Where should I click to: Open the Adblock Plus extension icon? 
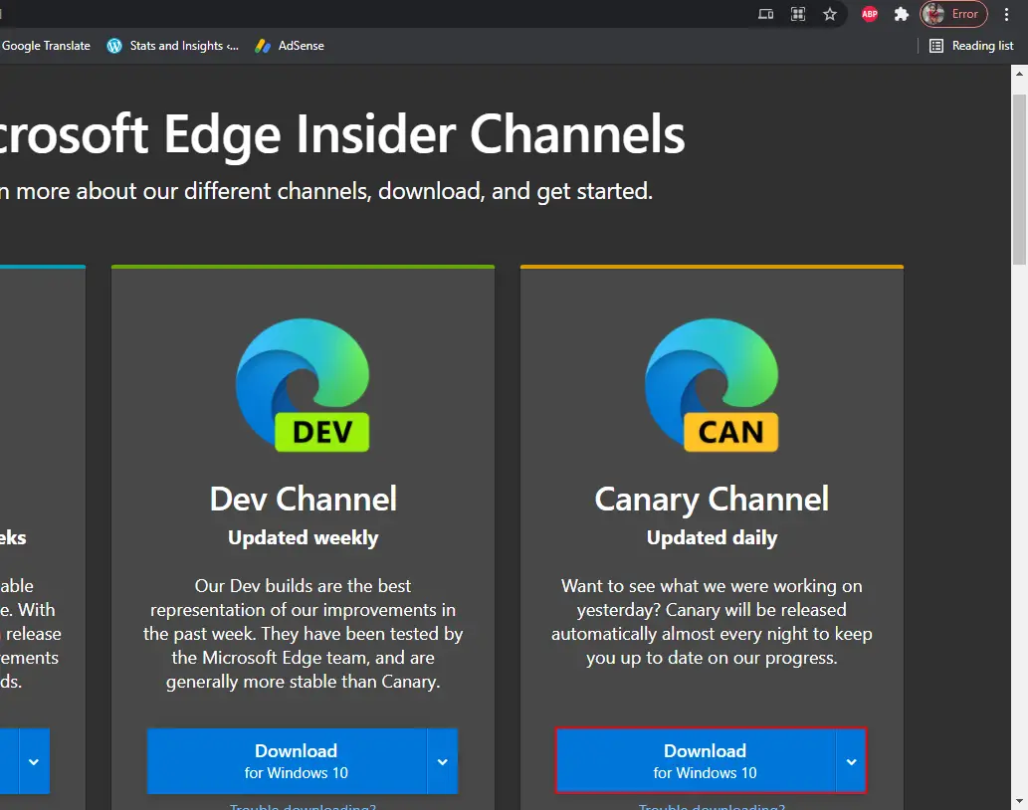click(870, 14)
